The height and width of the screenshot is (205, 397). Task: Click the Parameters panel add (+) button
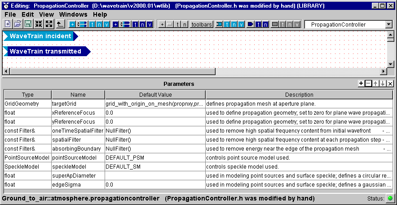click(x=361, y=84)
